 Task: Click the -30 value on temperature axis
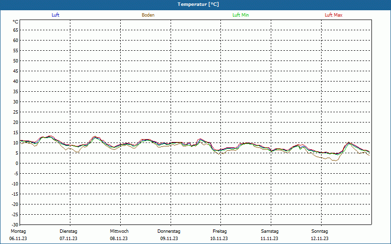pyautogui.click(x=15, y=224)
